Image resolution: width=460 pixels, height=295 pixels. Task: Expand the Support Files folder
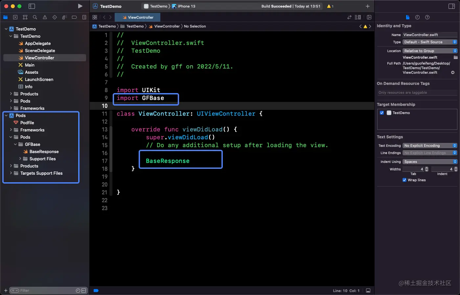pyautogui.click(x=20, y=159)
